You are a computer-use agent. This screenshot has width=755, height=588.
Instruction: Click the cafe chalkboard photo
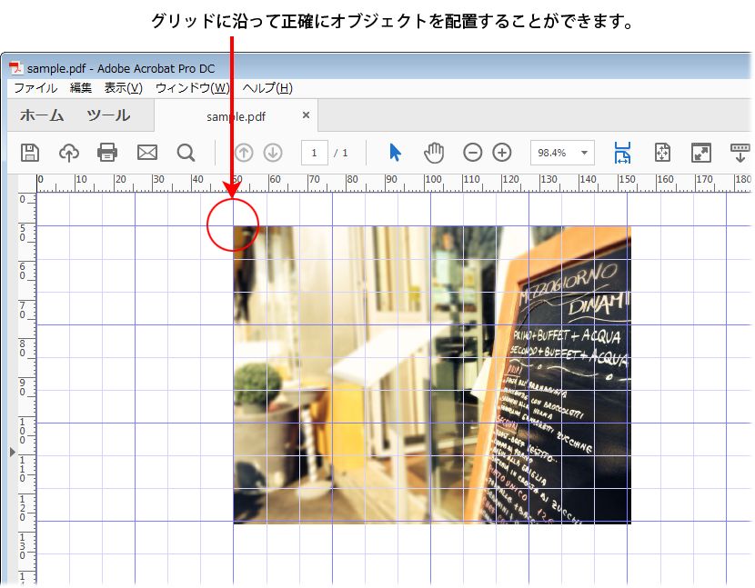point(432,374)
